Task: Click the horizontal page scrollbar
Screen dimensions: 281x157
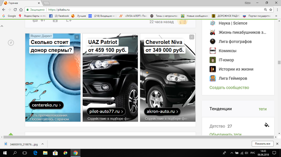Action: pos(139,137)
